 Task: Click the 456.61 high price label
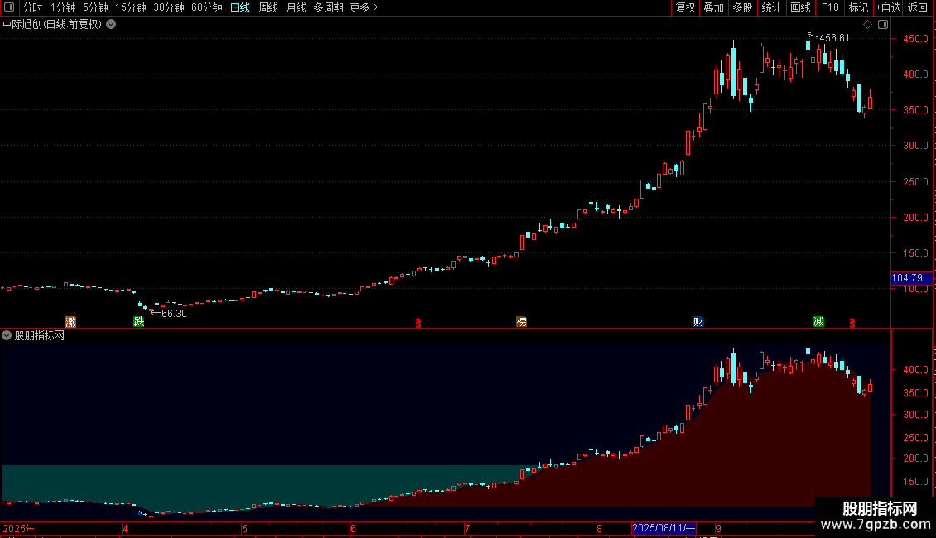point(834,37)
